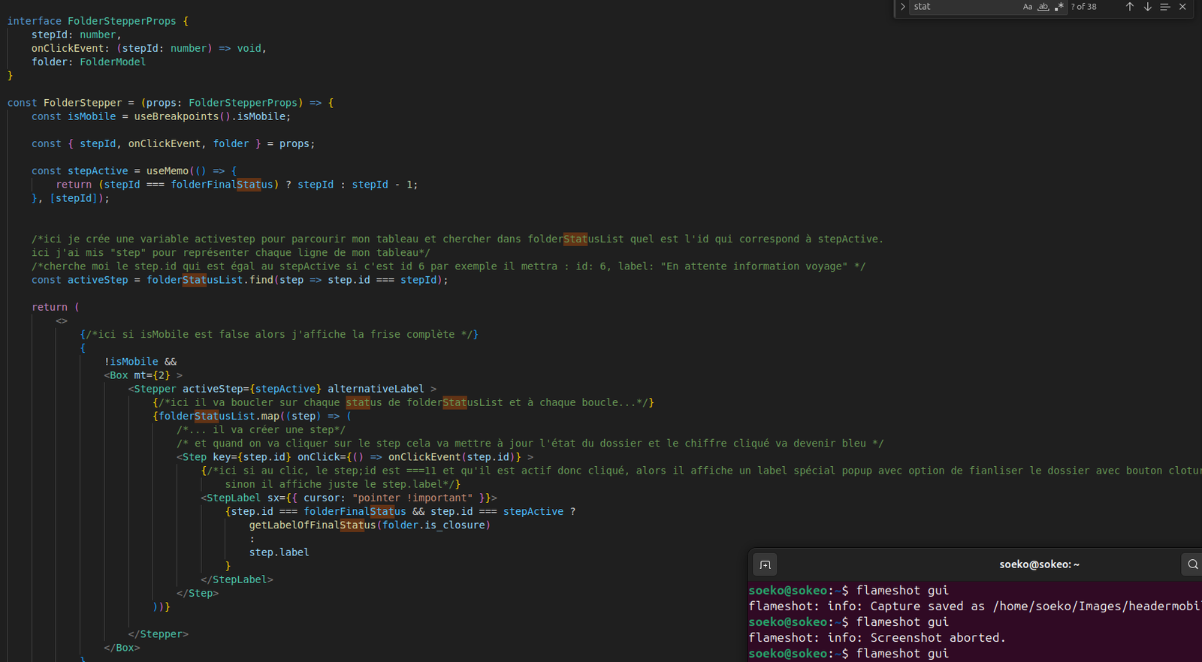
Task: Toggle the regular expression search option
Action: click(1059, 7)
